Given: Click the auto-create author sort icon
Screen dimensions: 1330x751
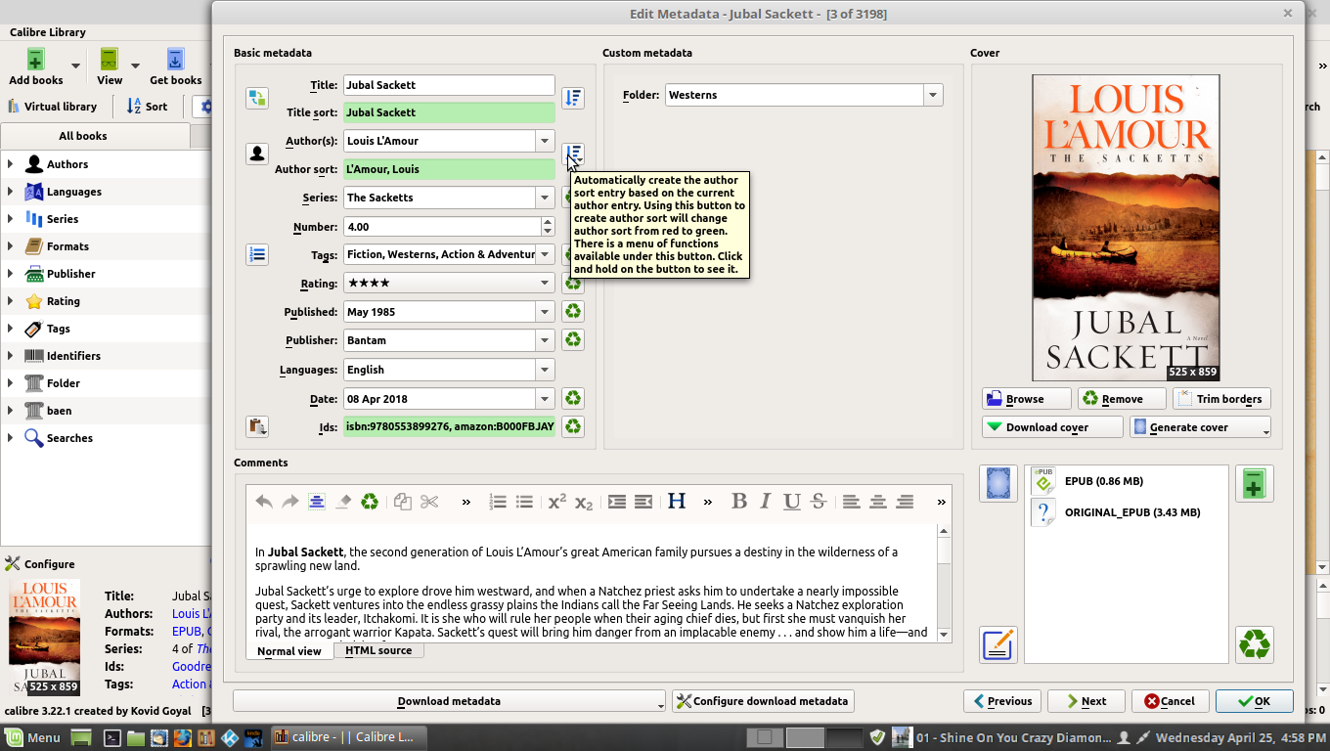Looking at the screenshot, I should [x=573, y=155].
